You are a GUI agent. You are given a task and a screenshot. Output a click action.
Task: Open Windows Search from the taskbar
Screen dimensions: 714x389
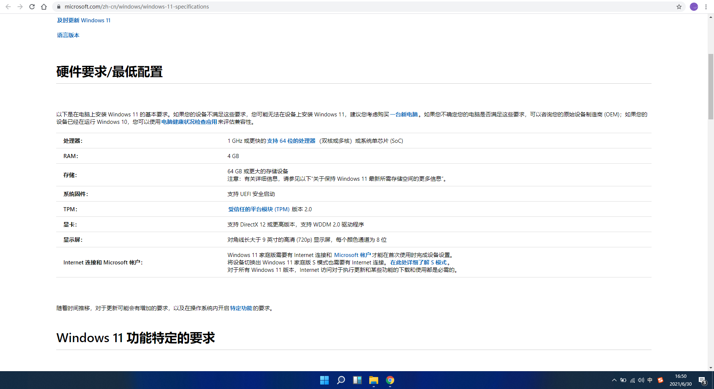click(341, 380)
